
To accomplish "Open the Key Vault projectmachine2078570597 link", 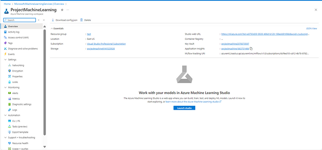I will point(235,44).
